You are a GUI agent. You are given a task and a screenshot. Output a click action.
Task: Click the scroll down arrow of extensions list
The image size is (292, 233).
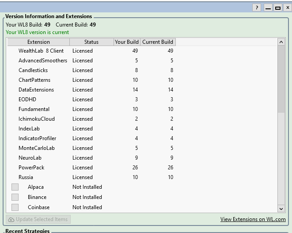(x=281, y=209)
